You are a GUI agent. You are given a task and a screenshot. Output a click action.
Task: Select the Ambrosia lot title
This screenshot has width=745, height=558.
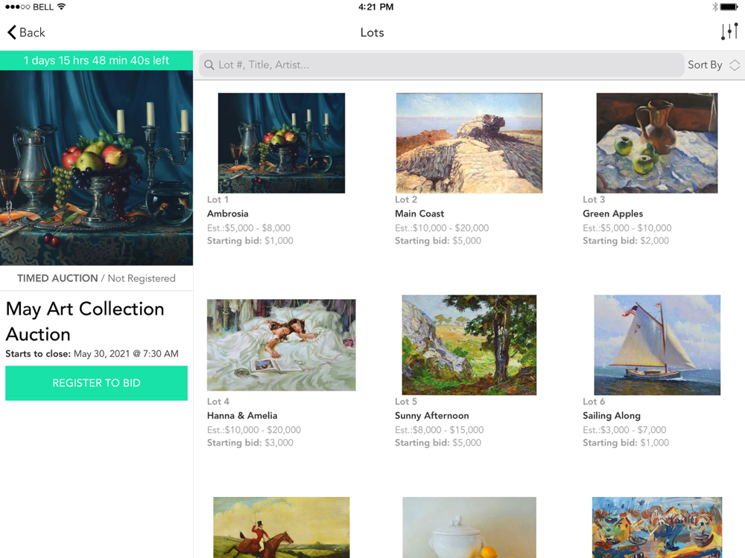point(227,214)
